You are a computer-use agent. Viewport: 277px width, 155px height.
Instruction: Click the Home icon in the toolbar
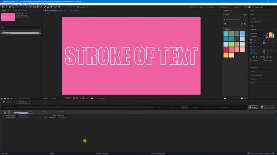click(3, 7)
